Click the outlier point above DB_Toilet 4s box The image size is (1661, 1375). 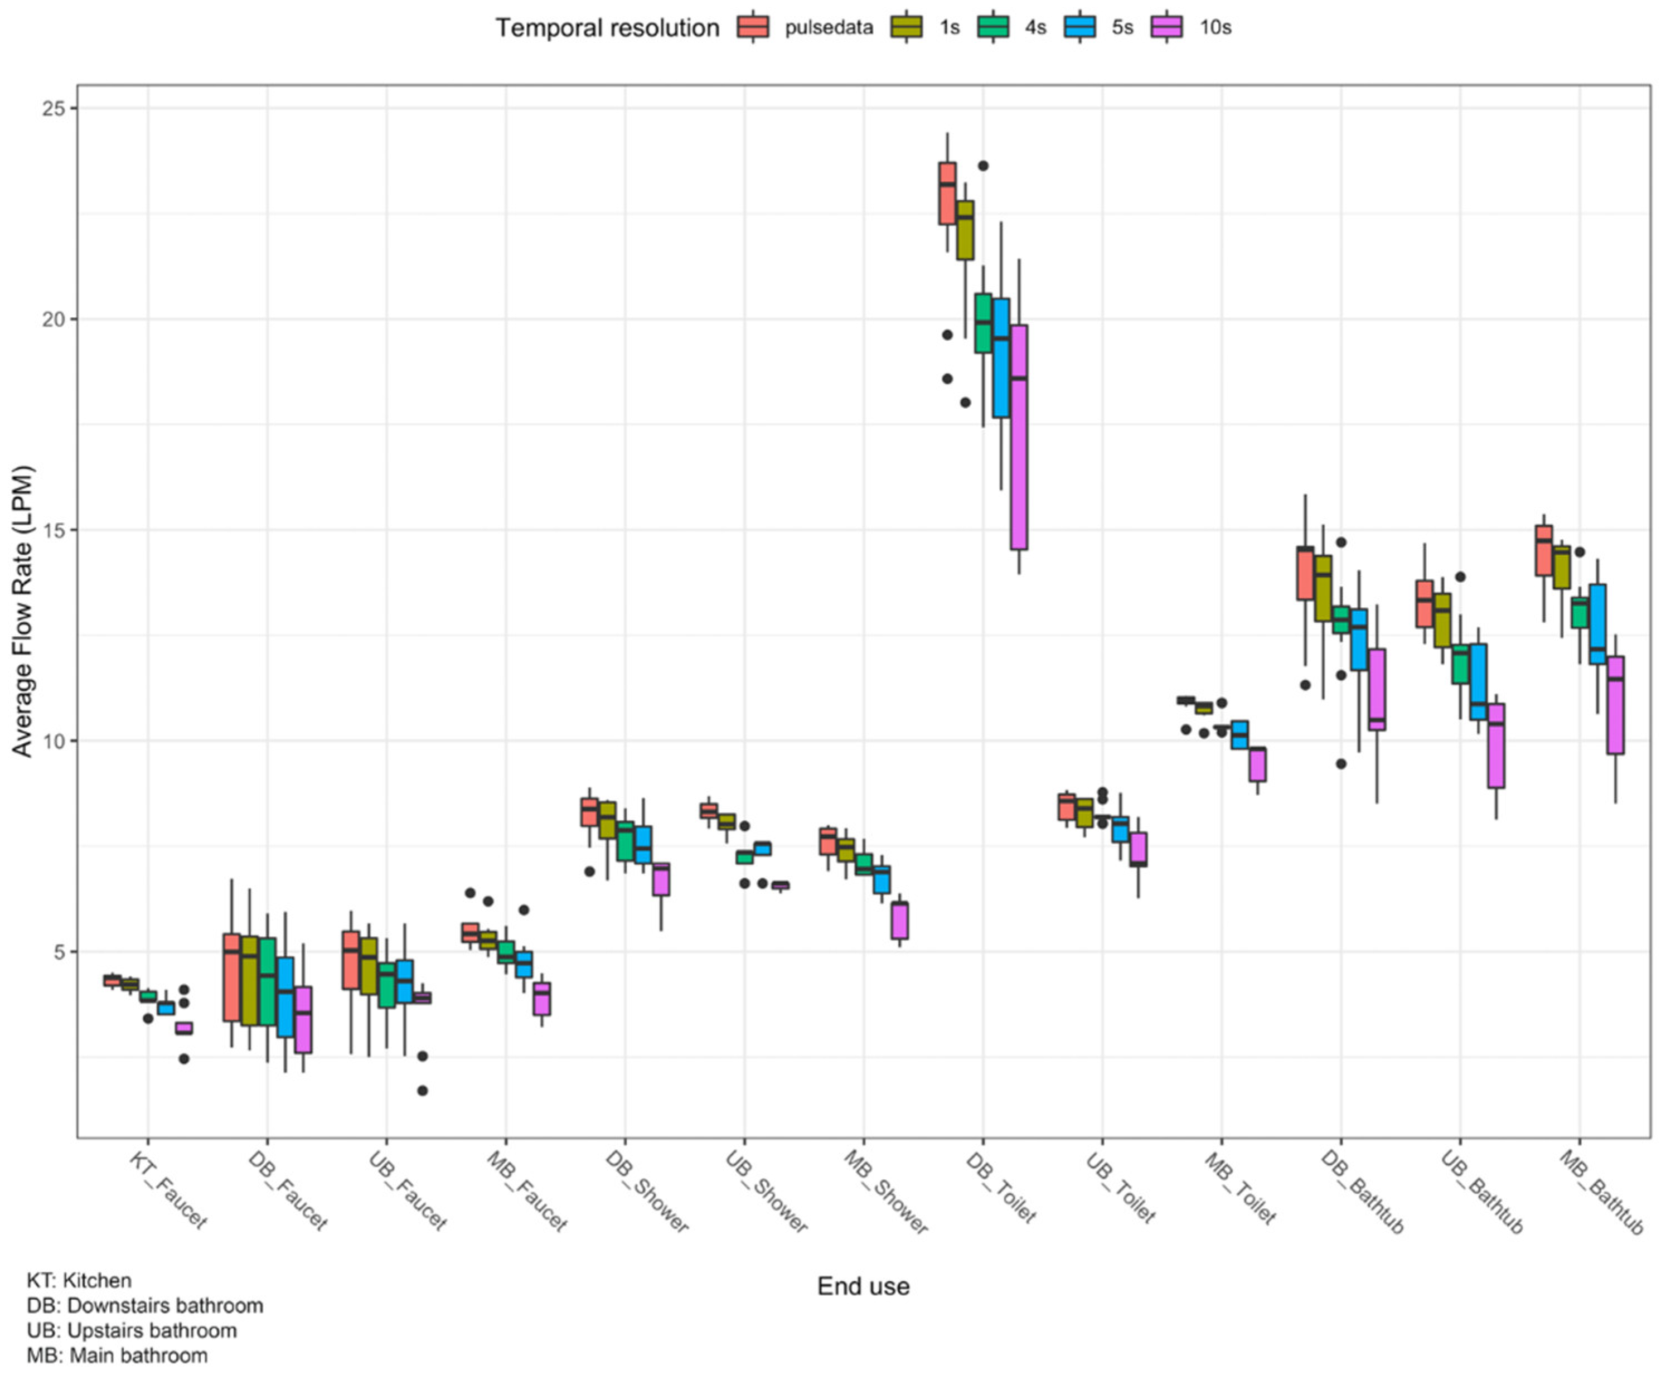[983, 166]
